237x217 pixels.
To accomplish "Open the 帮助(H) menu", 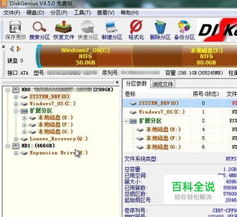I will point(130,13).
